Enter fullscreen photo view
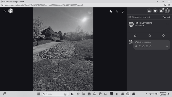This screenshot has height=97, width=172. click(x=123, y=12)
